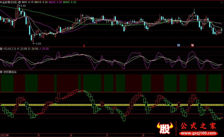This screenshot has height=137, width=224.
Task: Click the red S marker below the chart
Action: point(84,45)
